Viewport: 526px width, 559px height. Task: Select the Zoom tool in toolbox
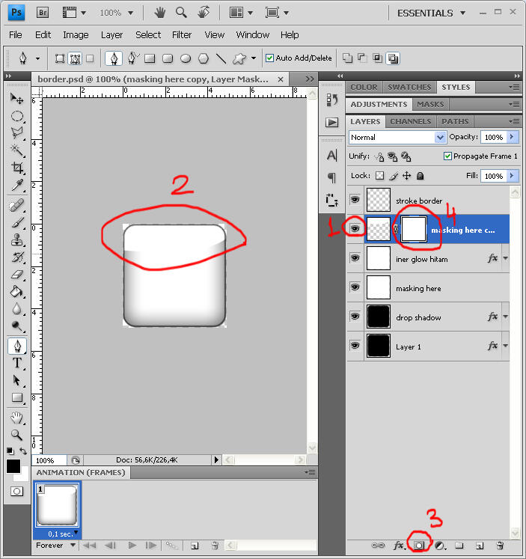tap(16, 434)
